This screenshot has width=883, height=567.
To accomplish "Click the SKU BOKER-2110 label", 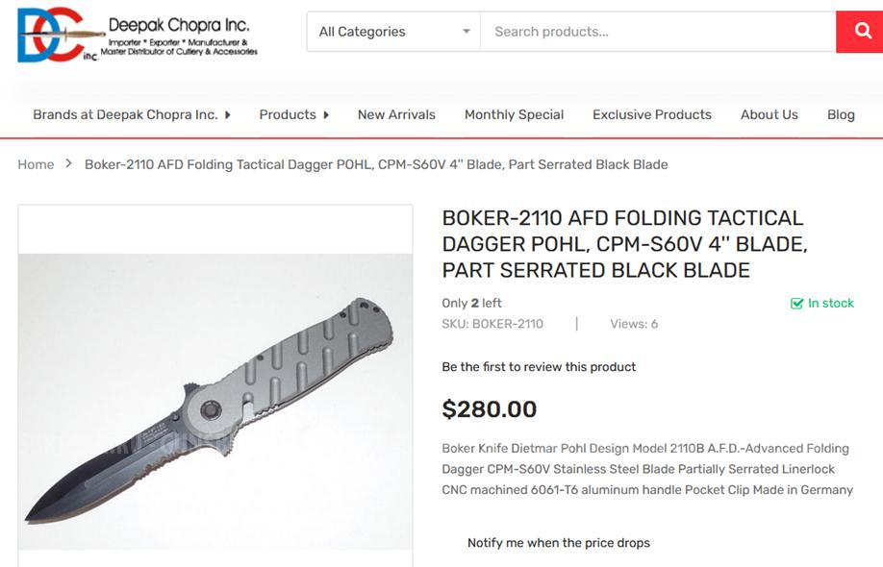I will (492, 324).
